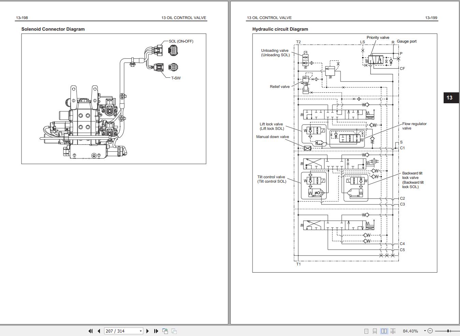Switch to continuous page view
Image resolution: width=460 pixels, height=336 pixels.
(x=375, y=331)
